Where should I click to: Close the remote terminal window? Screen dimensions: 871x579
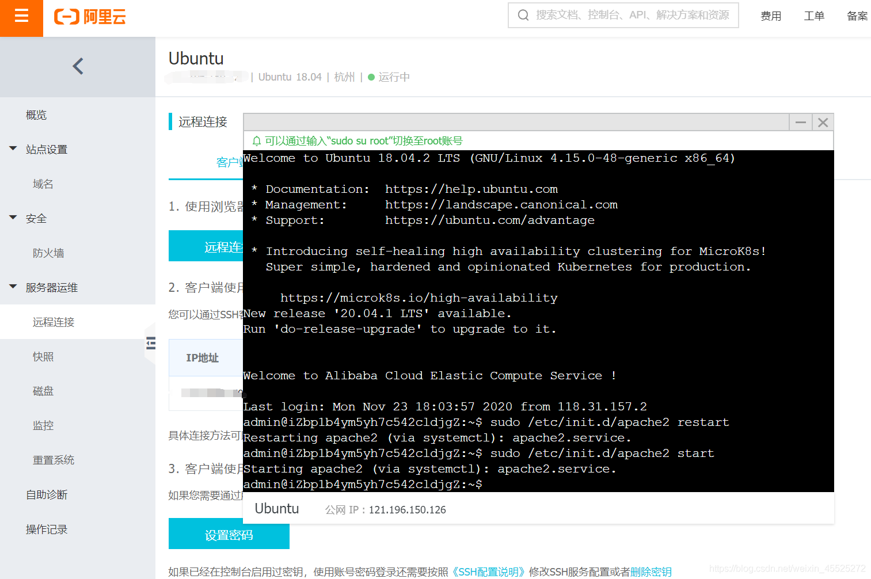point(823,122)
